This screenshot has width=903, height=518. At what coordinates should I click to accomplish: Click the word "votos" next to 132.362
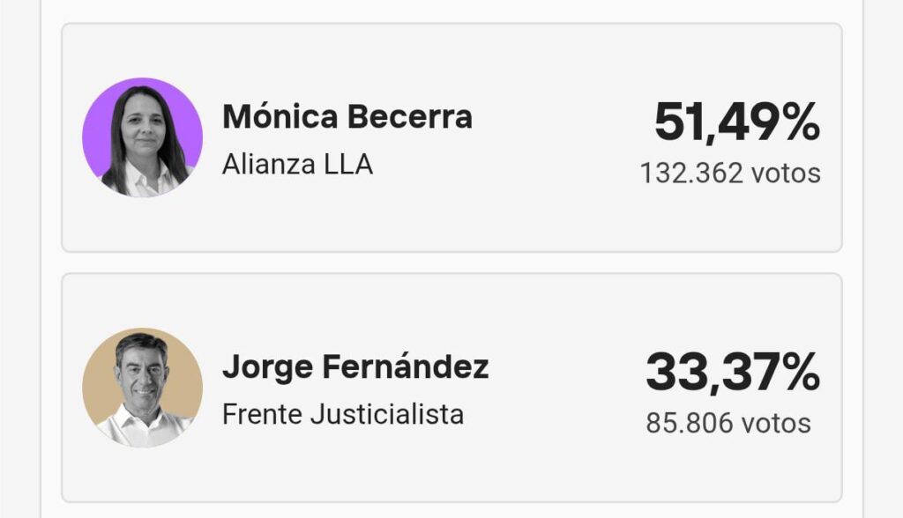(x=786, y=174)
